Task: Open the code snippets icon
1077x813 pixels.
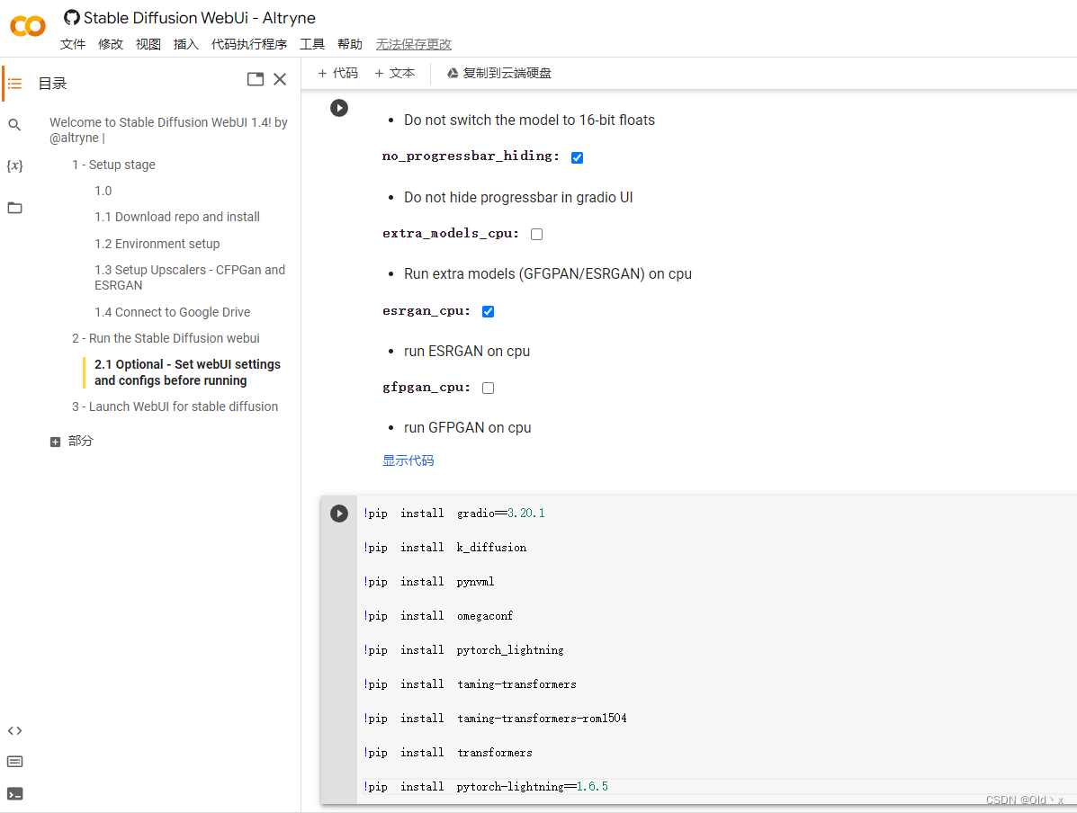Action: [x=14, y=730]
